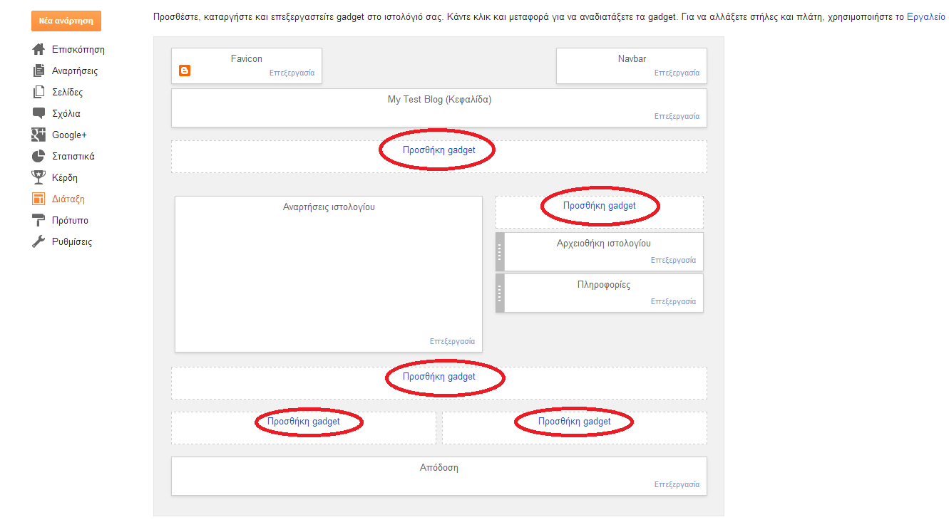Click Επεξεργασία in My Test Blog header gadget

point(677,116)
